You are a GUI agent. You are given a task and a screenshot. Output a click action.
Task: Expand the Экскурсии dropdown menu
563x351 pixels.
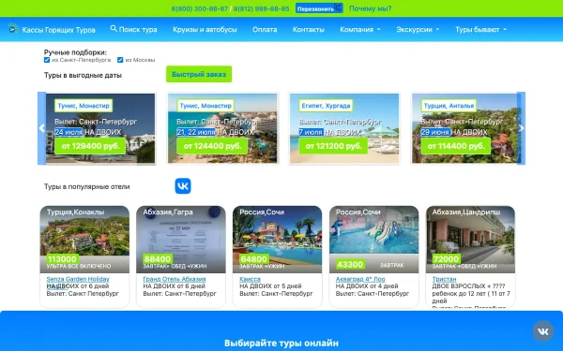[x=418, y=29]
